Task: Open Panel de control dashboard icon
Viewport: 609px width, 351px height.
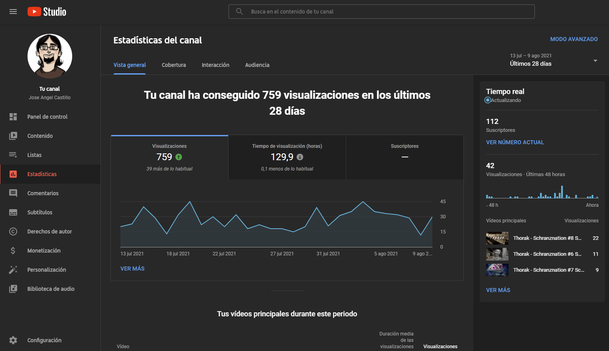Action: click(13, 117)
